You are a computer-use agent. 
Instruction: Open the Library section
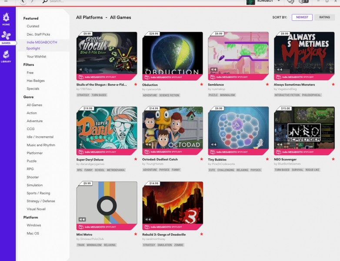[6, 57]
